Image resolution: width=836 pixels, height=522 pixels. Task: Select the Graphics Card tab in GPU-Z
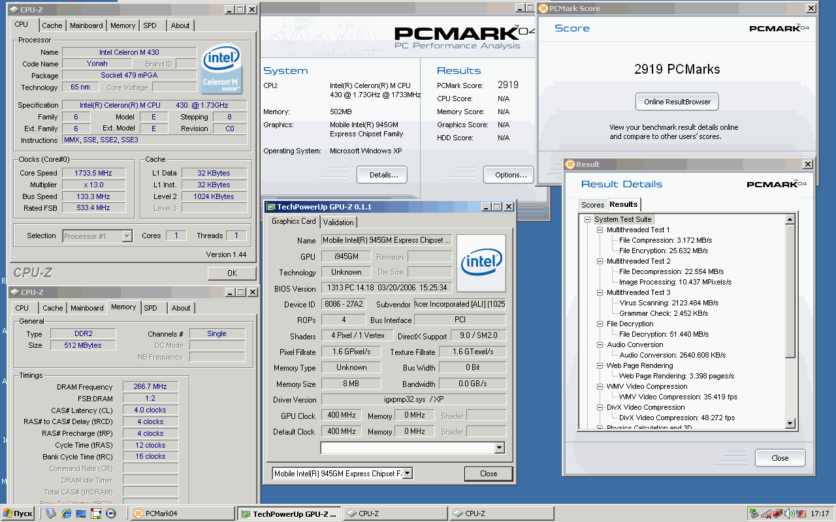click(x=294, y=221)
